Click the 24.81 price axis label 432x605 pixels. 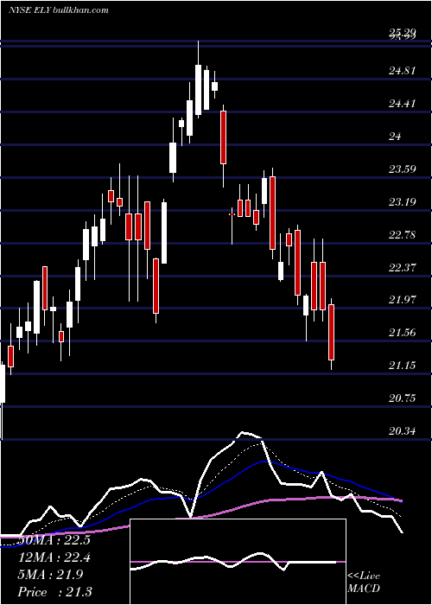[403, 71]
